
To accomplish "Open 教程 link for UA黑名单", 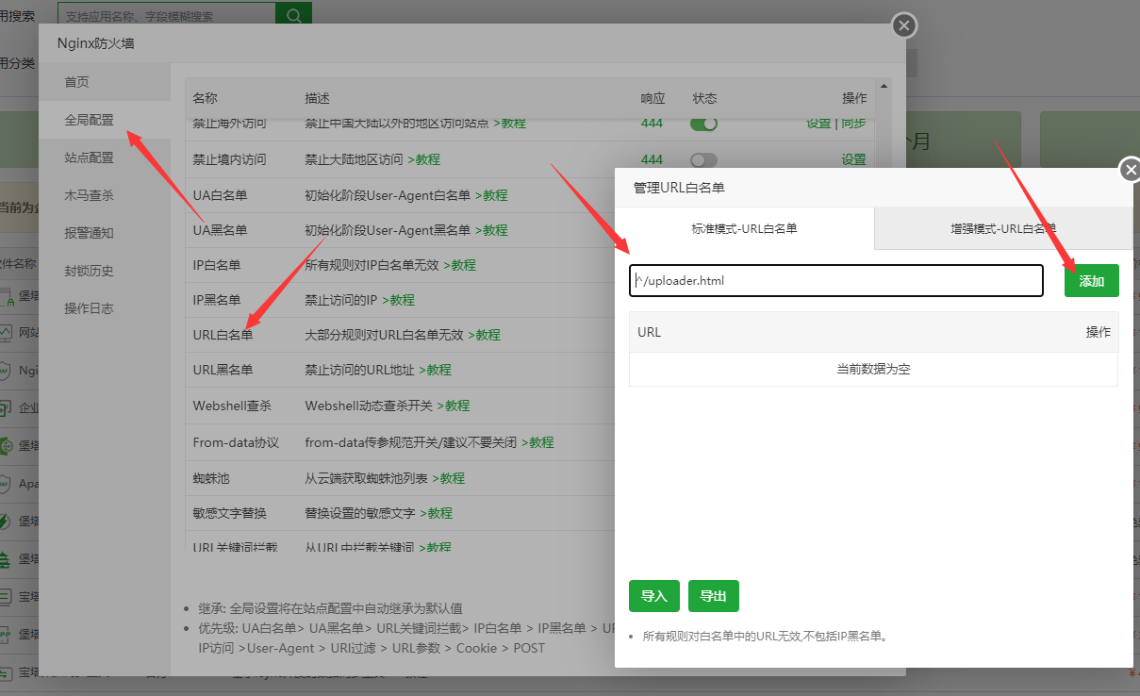I will (x=491, y=230).
